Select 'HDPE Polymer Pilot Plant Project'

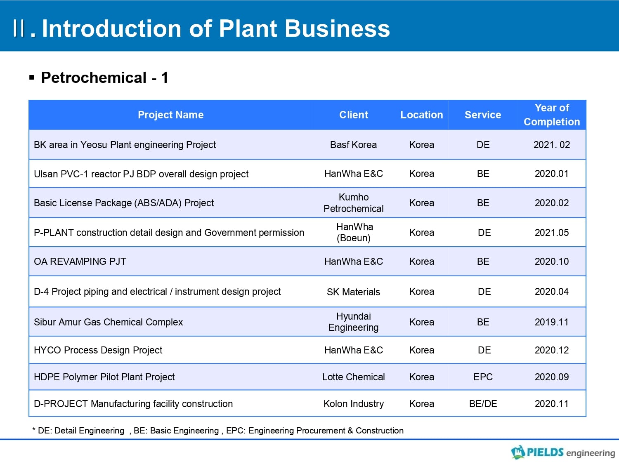104,377
